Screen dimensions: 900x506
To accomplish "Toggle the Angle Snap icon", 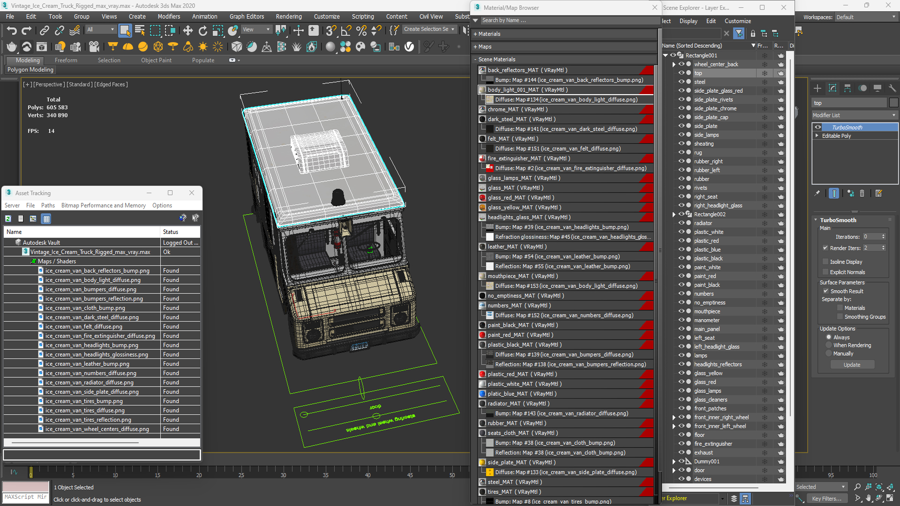I will tap(346, 30).
